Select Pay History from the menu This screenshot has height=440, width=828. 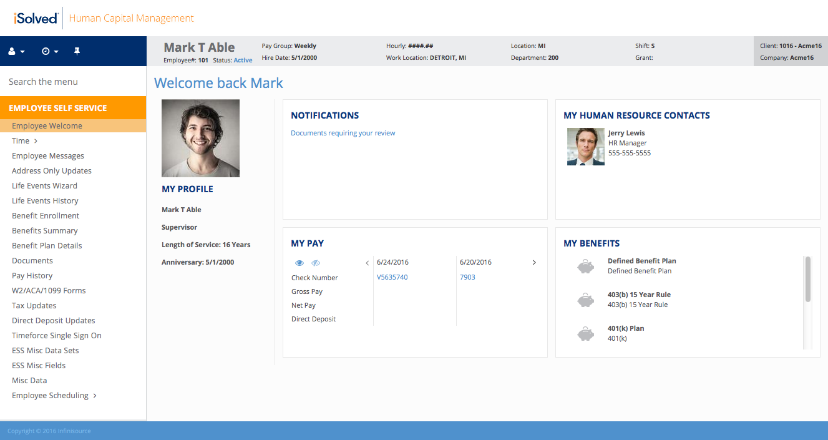[x=32, y=276]
